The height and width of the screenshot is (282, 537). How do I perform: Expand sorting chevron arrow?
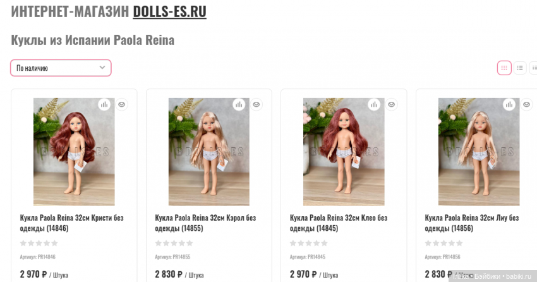click(x=102, y=68)
